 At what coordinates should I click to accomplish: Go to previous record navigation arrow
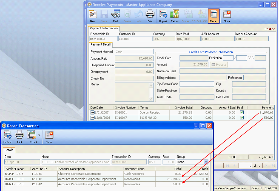234,166
